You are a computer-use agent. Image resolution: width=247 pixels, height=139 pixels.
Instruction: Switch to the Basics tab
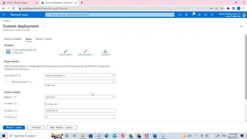[x=29, y=39]
